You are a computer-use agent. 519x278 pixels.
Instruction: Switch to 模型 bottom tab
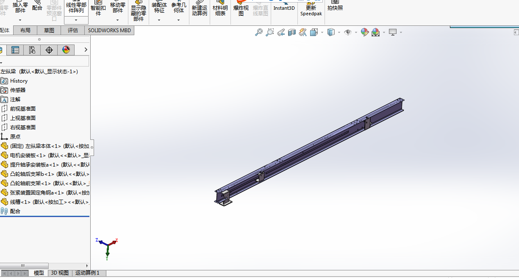coord(39,273)
